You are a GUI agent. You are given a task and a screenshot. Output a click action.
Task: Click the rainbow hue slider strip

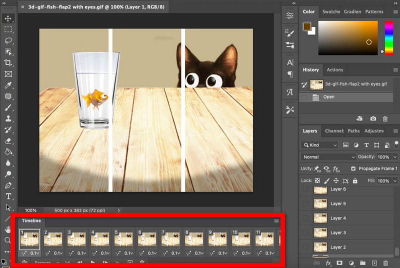pyautogui.click(x=388, y=37)
